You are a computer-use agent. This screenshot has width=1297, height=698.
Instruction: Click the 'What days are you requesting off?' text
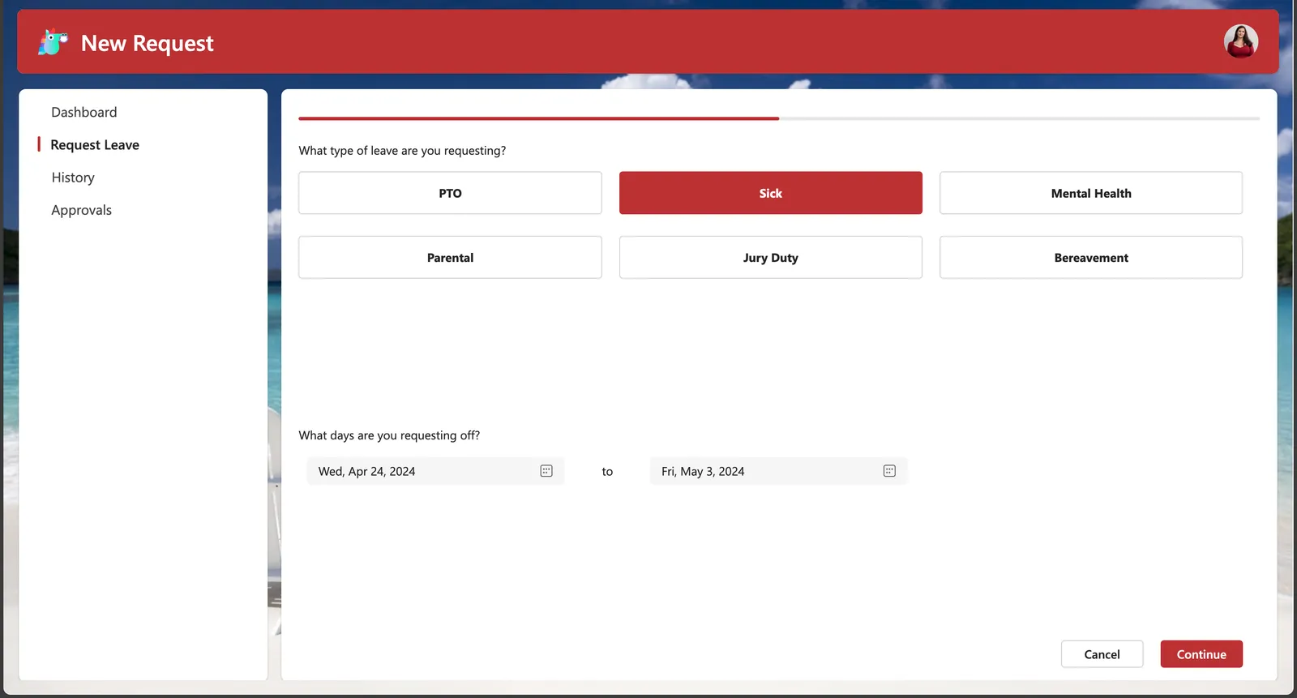[389, 435]
